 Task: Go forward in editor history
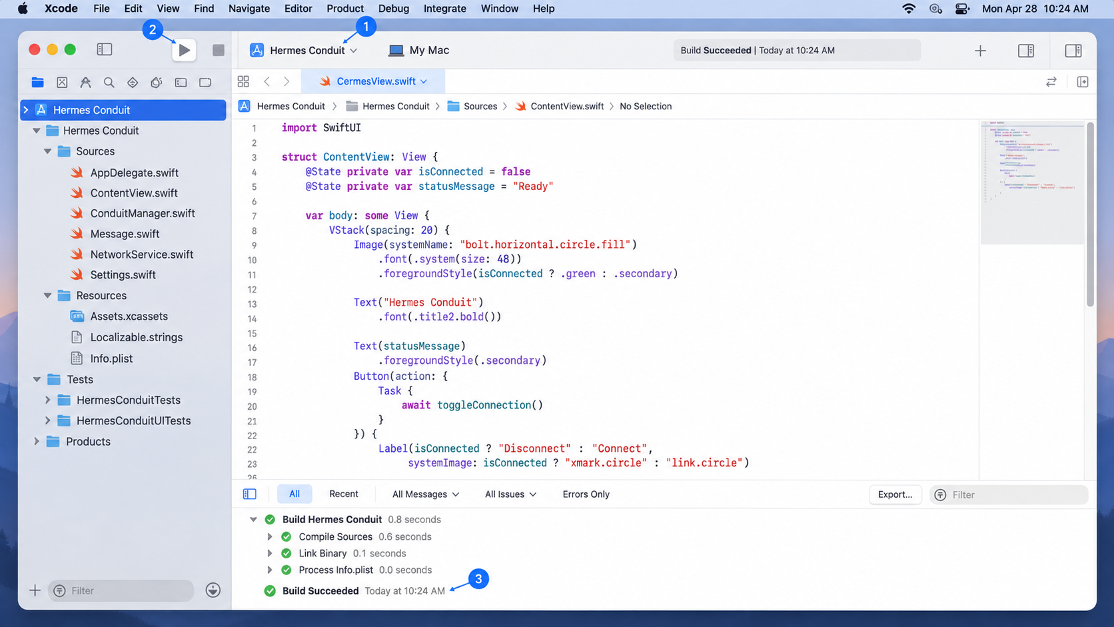tap(286, 81)
